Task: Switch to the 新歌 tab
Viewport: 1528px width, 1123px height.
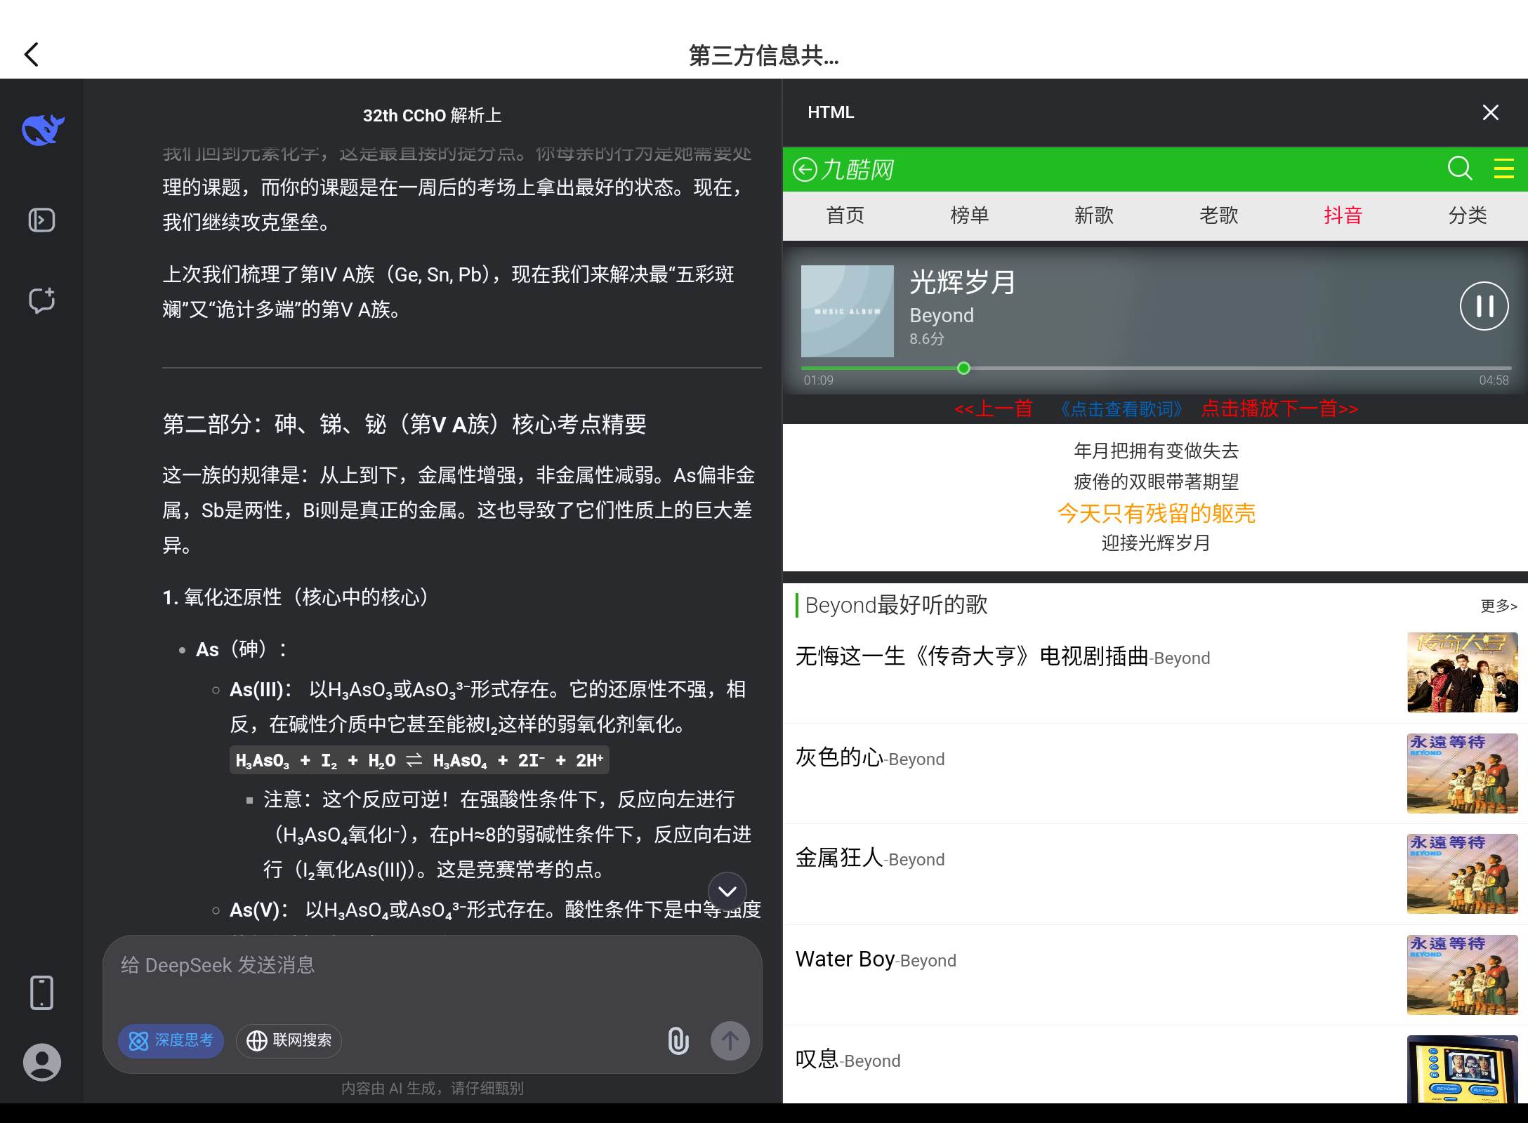Action: point(1093,215)
